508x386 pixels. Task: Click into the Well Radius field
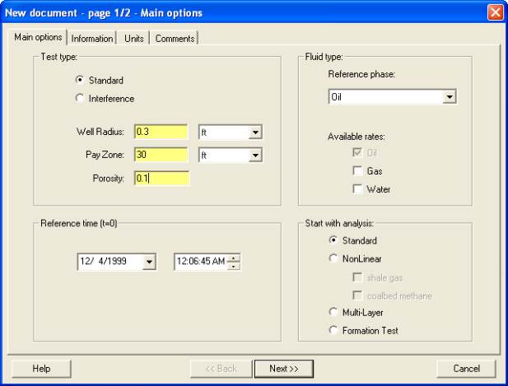pyautogui.click(x=161, y=132)
